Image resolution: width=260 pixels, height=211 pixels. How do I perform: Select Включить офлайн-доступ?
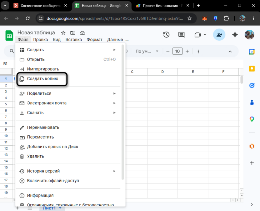point(68,181)
